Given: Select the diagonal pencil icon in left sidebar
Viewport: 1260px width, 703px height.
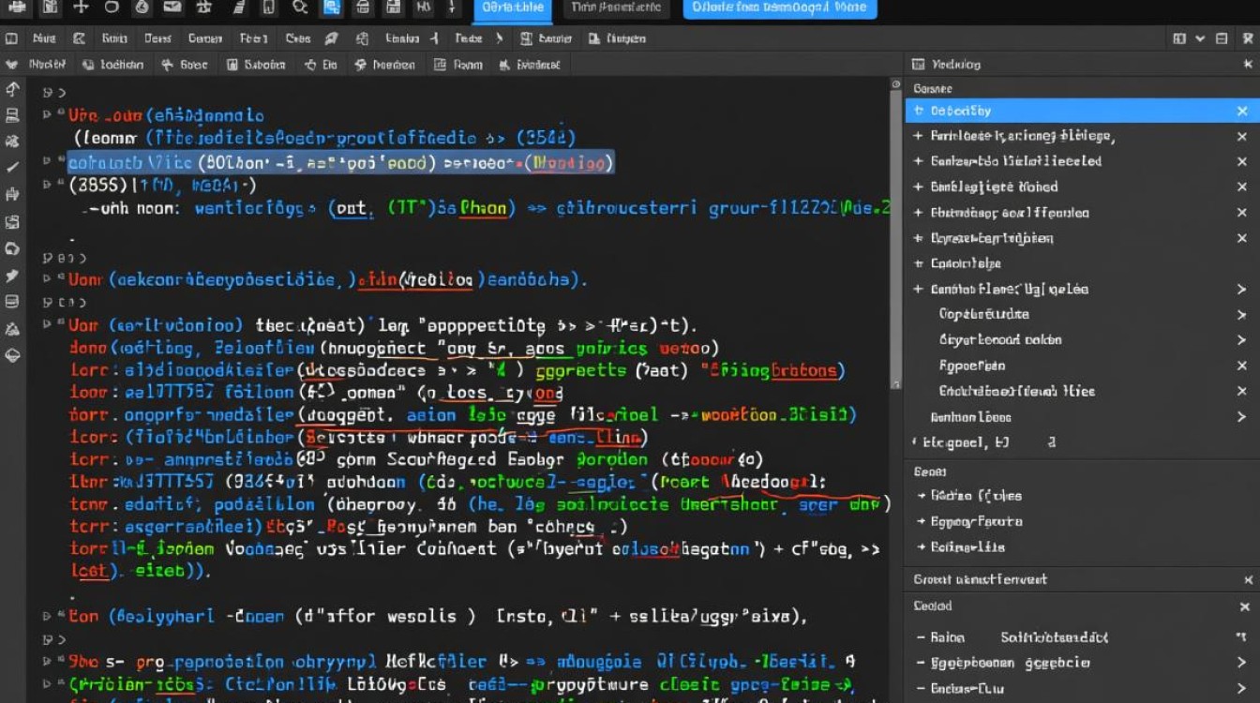Looking at the screenshot, I should point(12,168).
